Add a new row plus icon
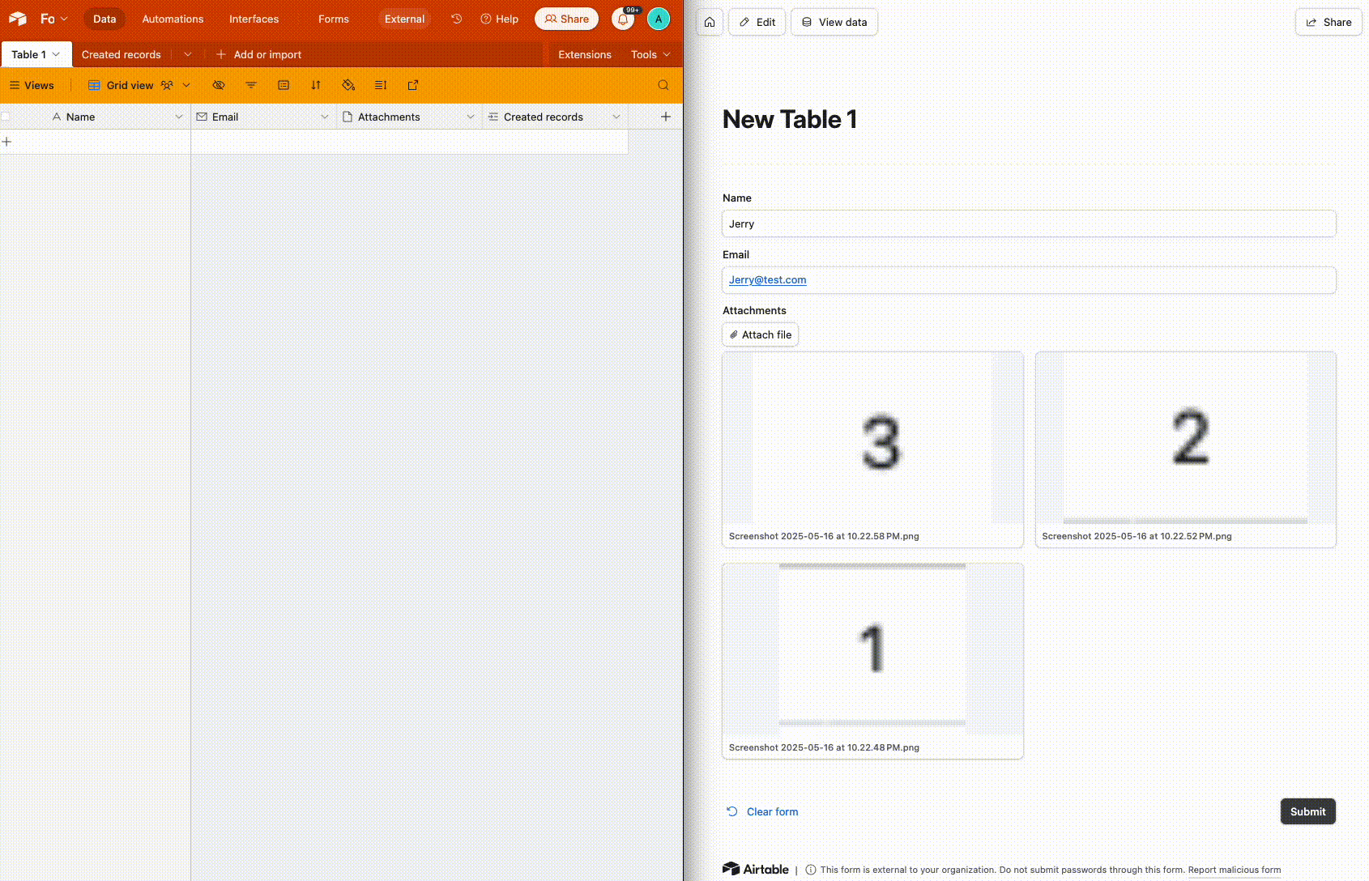The height and width of the screenshot is (881, 1369). [x=7, y=142]
